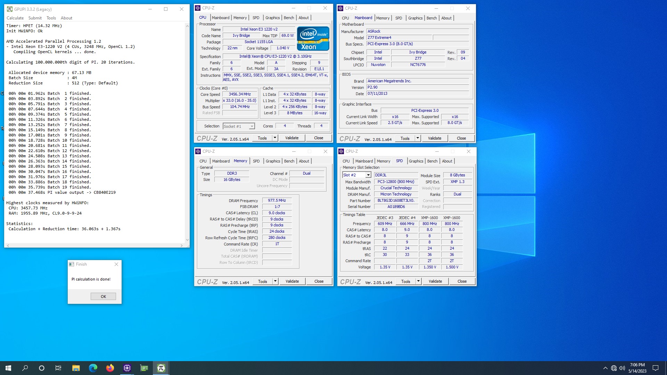Click Max Bandwidth PC3-12800 field
The image size is (667, 375).
[396, 182]
